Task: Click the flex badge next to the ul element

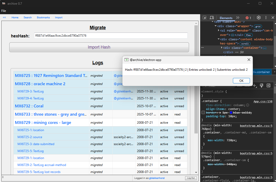Action: [x=248, y=35]
